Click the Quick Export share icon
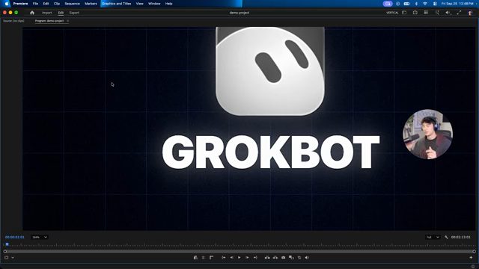 point(415,13)
